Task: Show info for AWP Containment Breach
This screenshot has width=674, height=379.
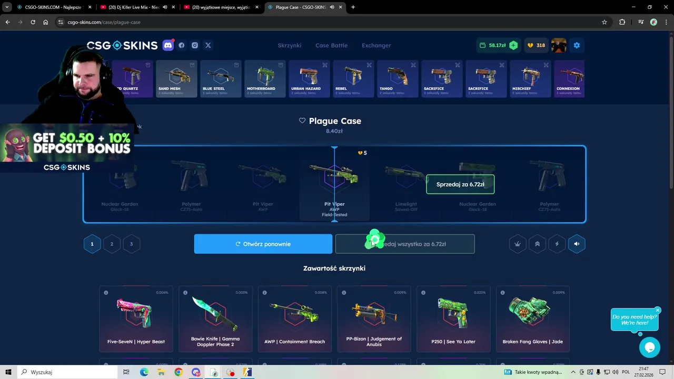Action: 265,293
